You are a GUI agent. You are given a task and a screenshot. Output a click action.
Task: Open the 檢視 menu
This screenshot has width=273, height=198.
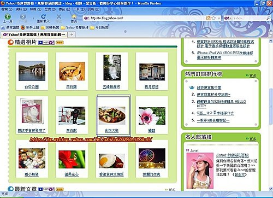tap(35, 9)
